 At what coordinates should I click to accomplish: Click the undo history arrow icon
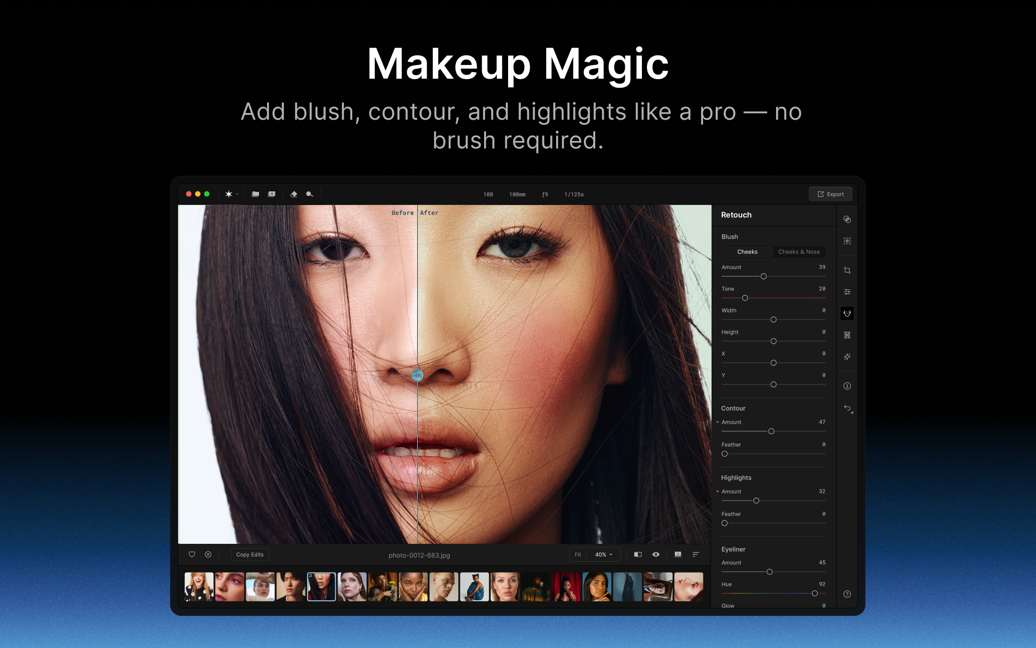pyautogui.click(x=847, y=408)
